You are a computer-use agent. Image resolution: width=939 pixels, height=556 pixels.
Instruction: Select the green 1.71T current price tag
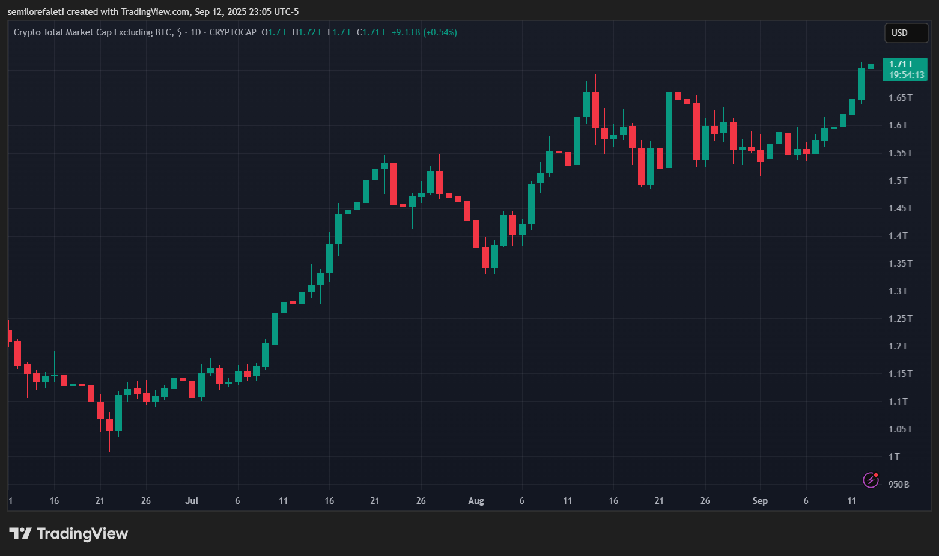(x=902, y=63)
